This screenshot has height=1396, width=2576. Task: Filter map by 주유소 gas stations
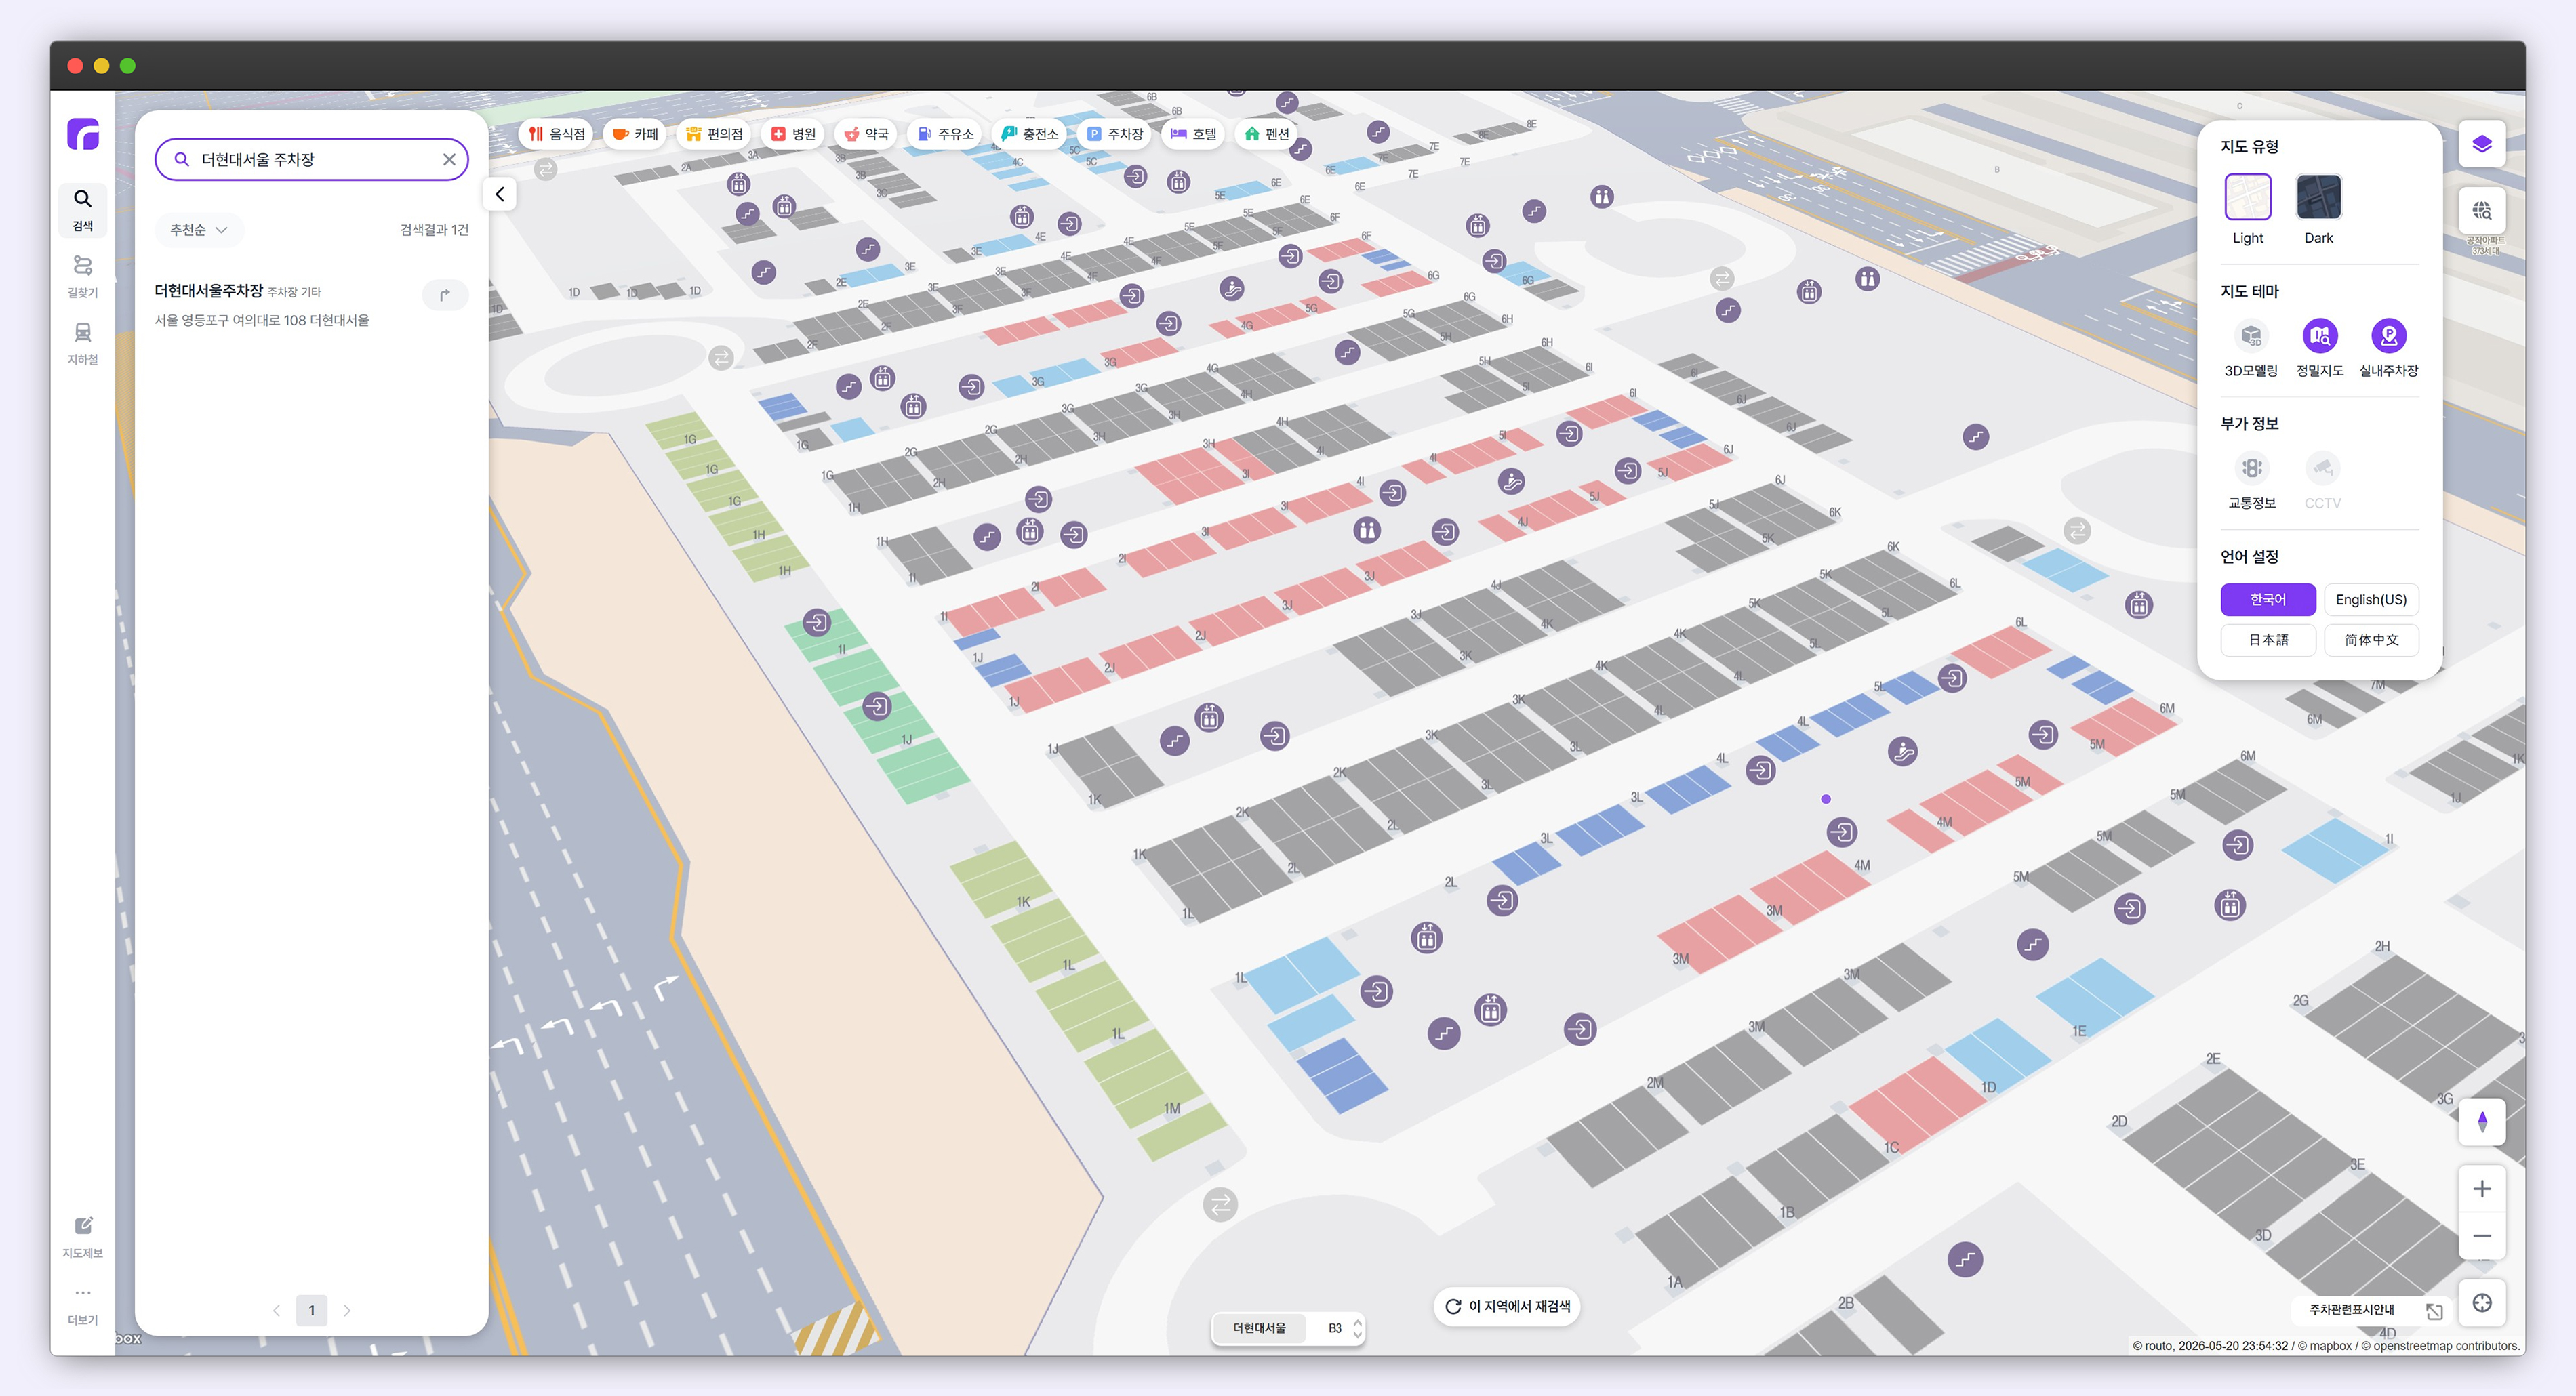click(945, 134)
